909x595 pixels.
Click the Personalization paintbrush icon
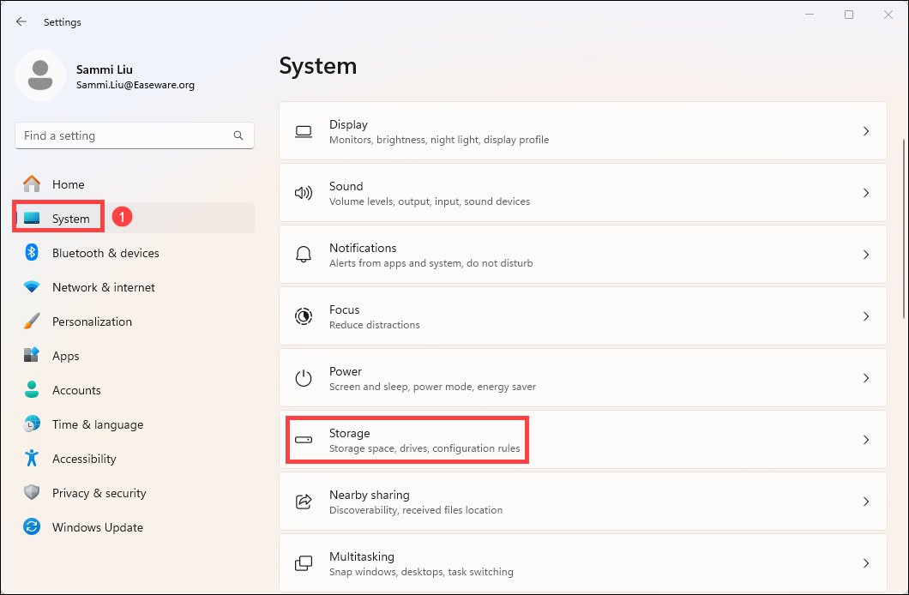pos(32,322)
